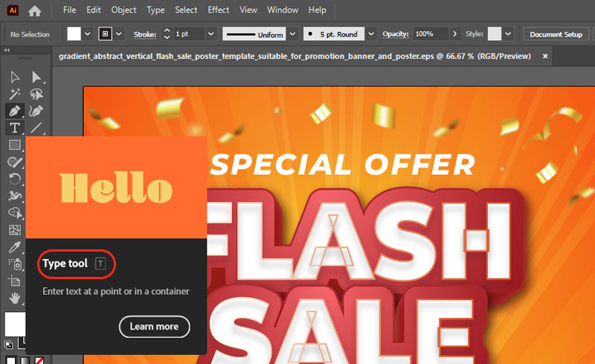595x364 pixels.
Task: Select the Eyedropper tool
Action: coord(15,247)
